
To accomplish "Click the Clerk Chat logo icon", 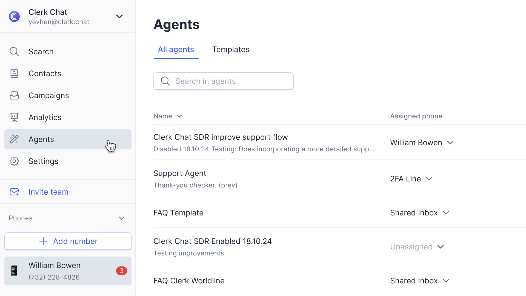I will (14, 16).
